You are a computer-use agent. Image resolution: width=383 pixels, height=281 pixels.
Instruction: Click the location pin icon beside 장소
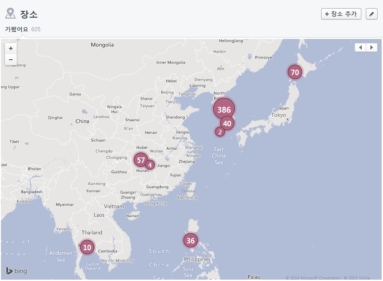coord(10,13)
